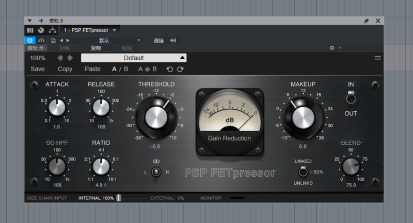
Task: Click the Save button
Action: click(38, 69)
